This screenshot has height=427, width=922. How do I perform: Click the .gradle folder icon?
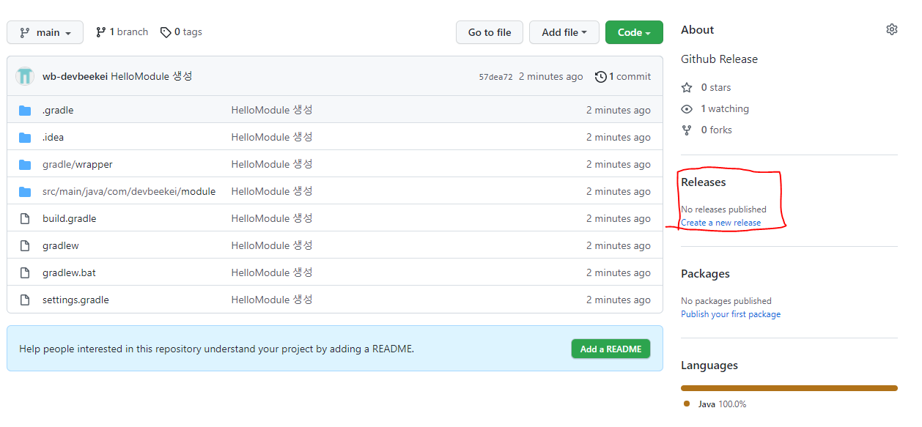click(x=25, y=111)
